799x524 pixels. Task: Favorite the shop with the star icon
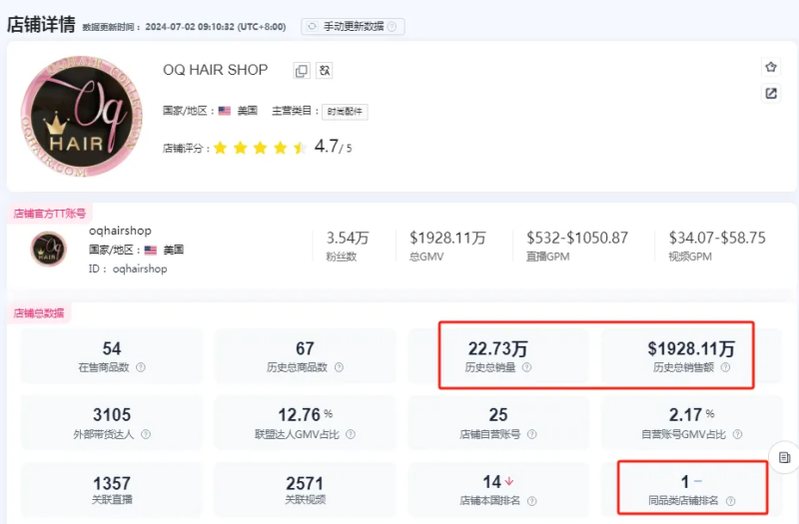(x=770, y=67)
